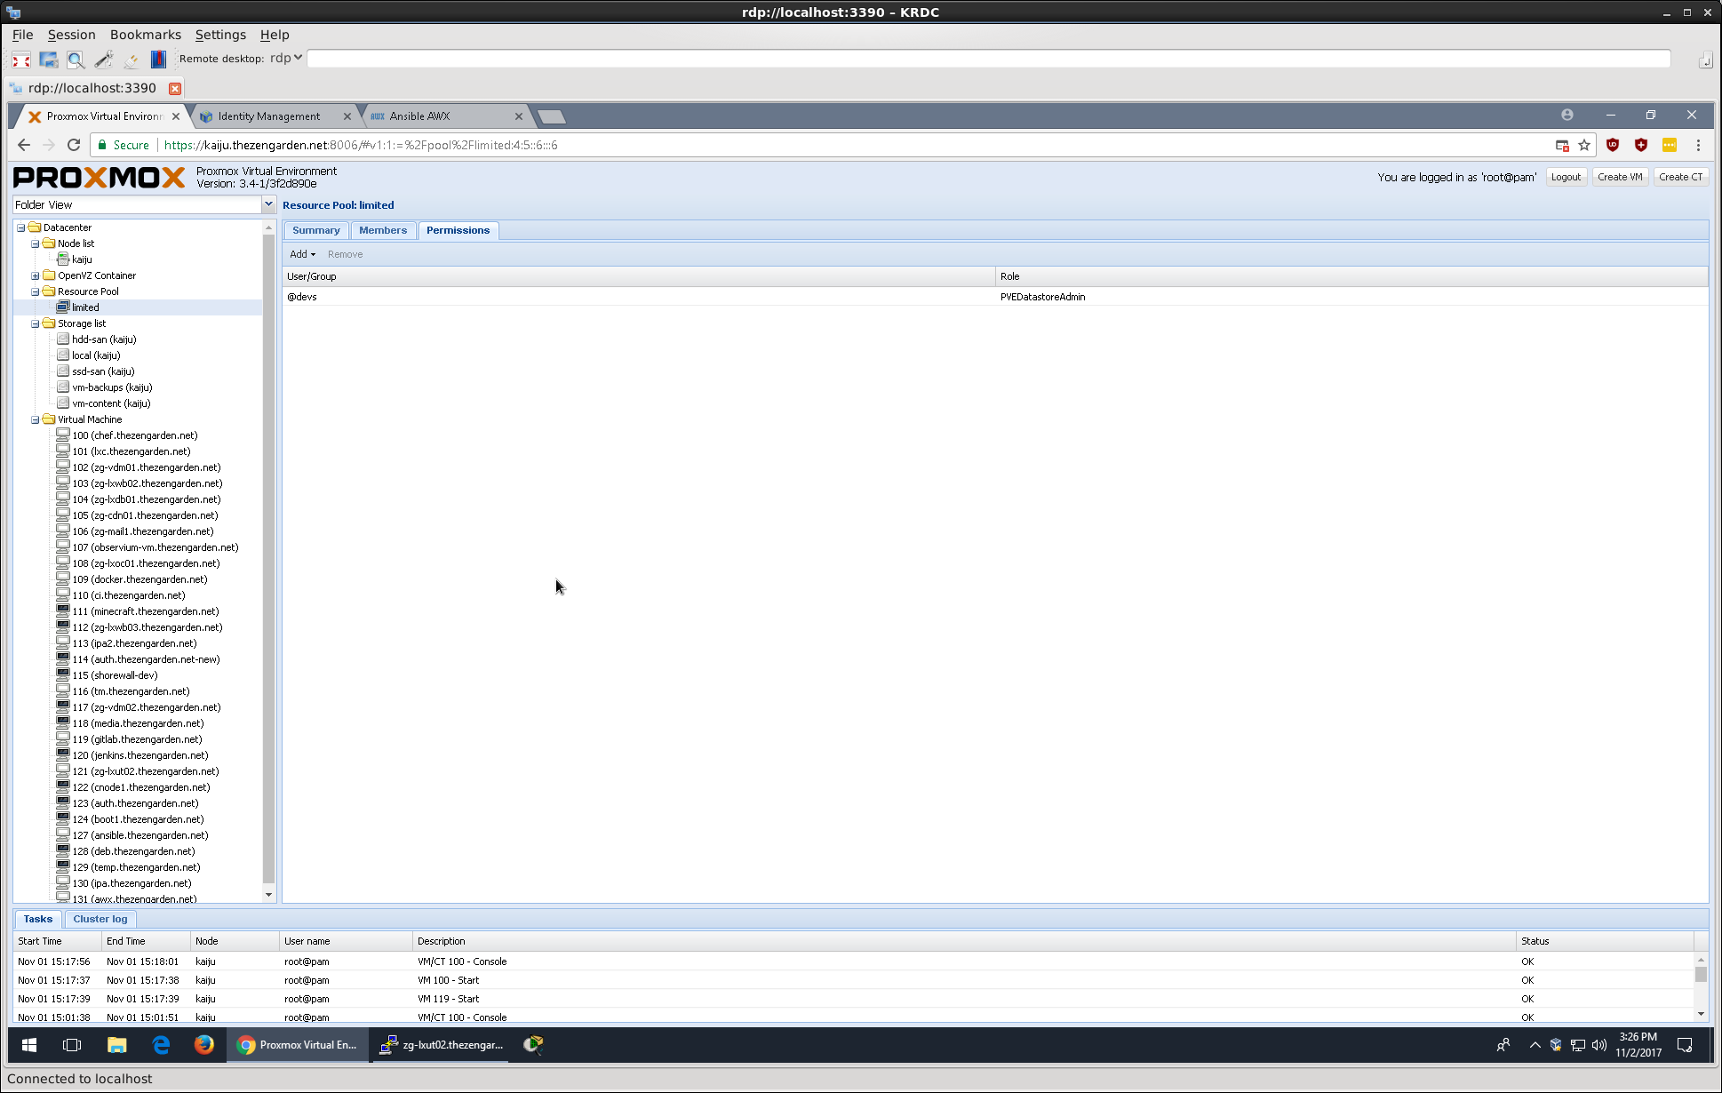
Task: Open the Add permission dropdown
Action: [302, 254]
